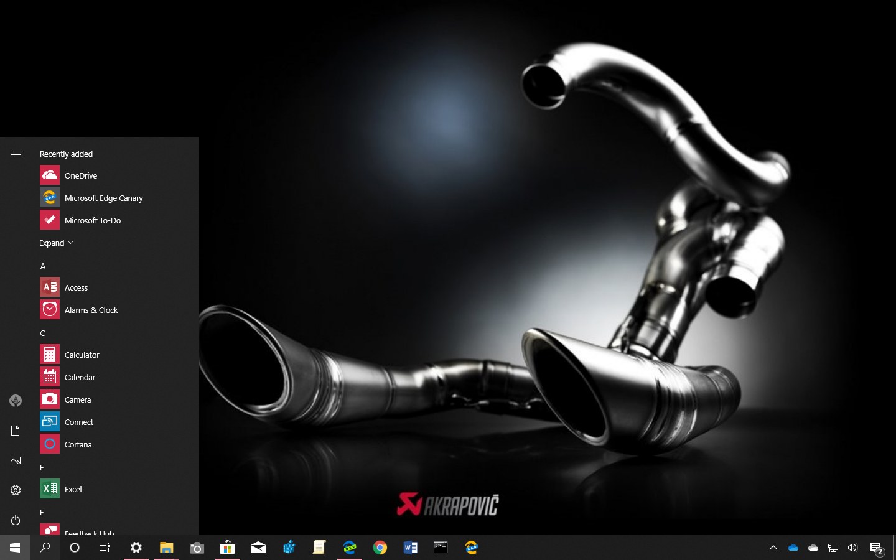Image resolution: width=896 pixels, height=560 pixels.
Task: Open blue cubes app on taskbar
Action: [x=288, y=548]
